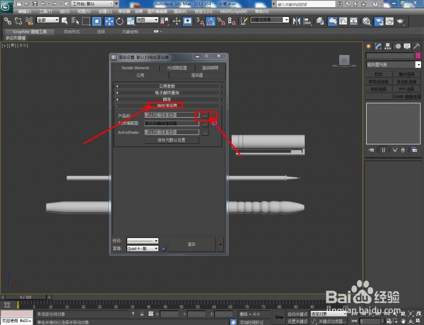The image size is (424, 325).
Task: Activate the Select Object arrow tool
Action: click(x=65, y=21)
